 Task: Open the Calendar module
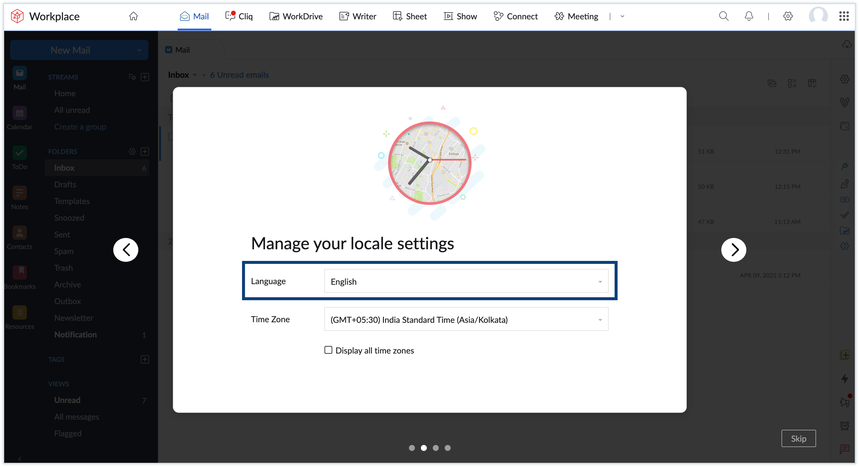point(20,118)
